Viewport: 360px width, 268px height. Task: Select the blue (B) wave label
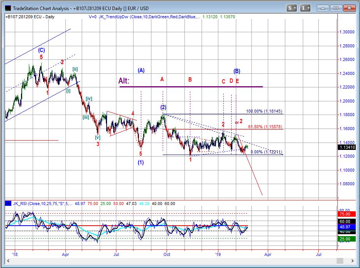[x=237, y=71]
